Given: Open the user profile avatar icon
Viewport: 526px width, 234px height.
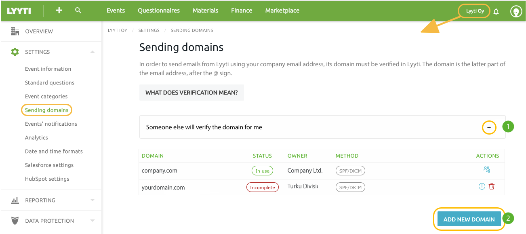Looking at the screenshot, I should (x=516, y=11).
